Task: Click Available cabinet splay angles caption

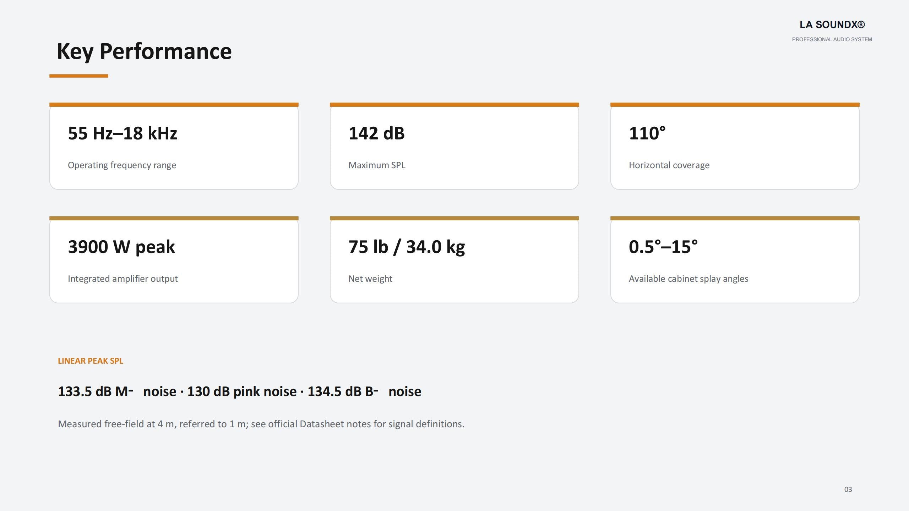Action: point(688,279)
